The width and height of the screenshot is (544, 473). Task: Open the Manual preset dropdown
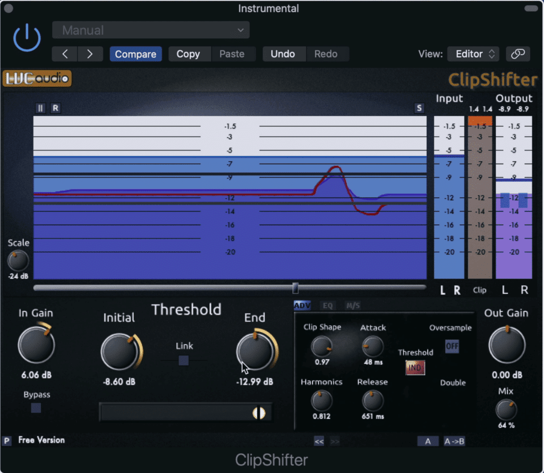click(x=150, y=30)
